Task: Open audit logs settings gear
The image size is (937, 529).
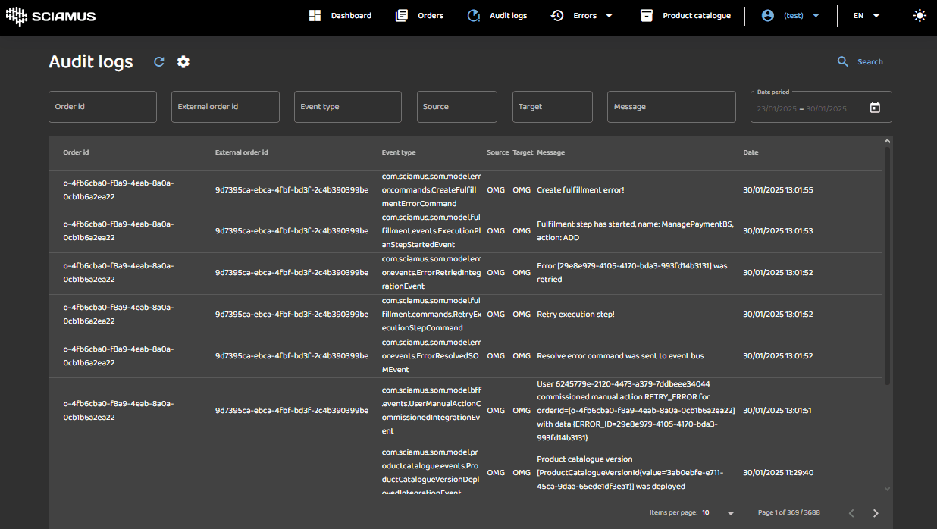Action: point(183,62)
